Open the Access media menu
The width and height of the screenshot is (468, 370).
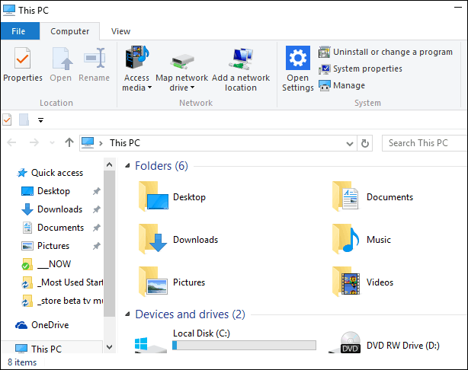point(136,69)
